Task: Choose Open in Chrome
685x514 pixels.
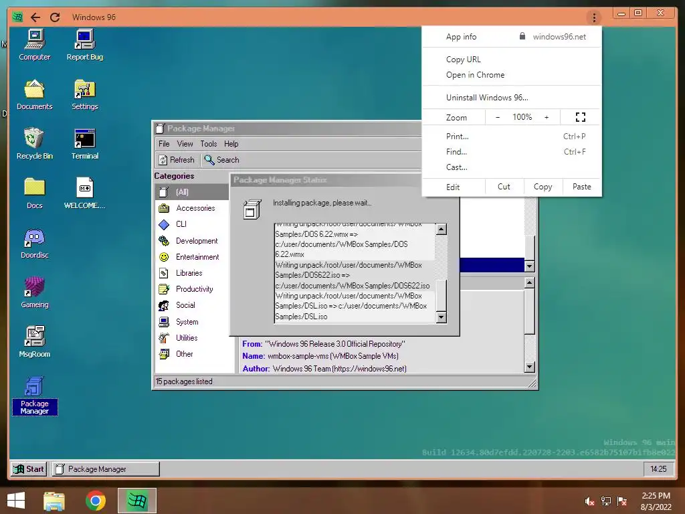Action: click(x=512, y=75)
